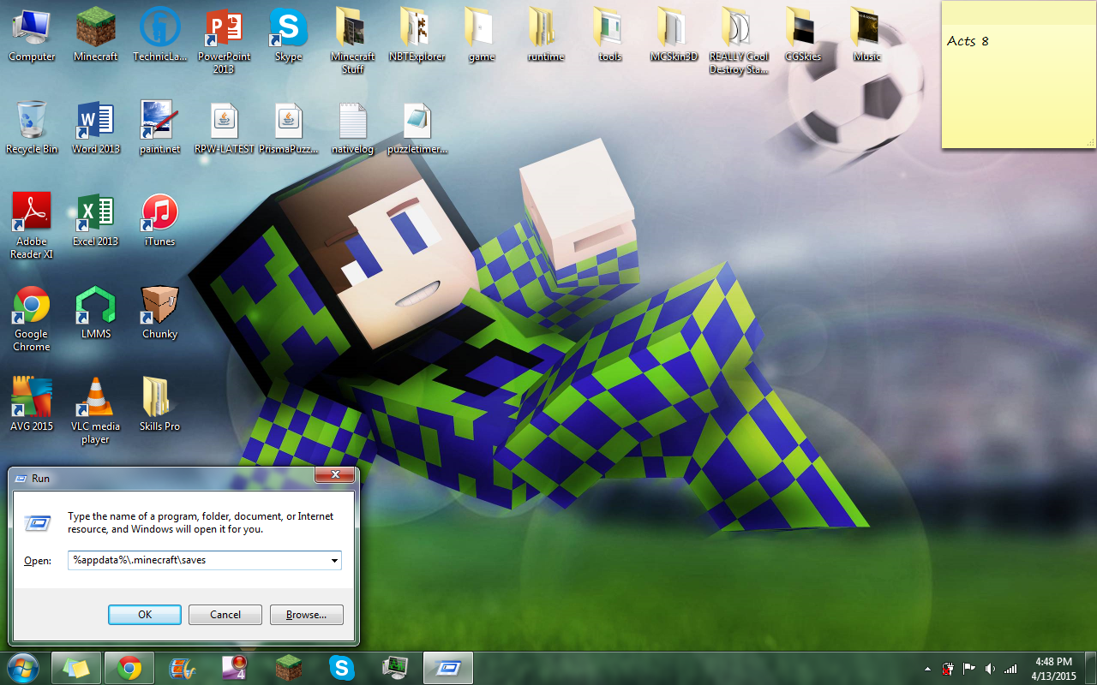Expand the Open dropdown history arrow

(334, 561)
